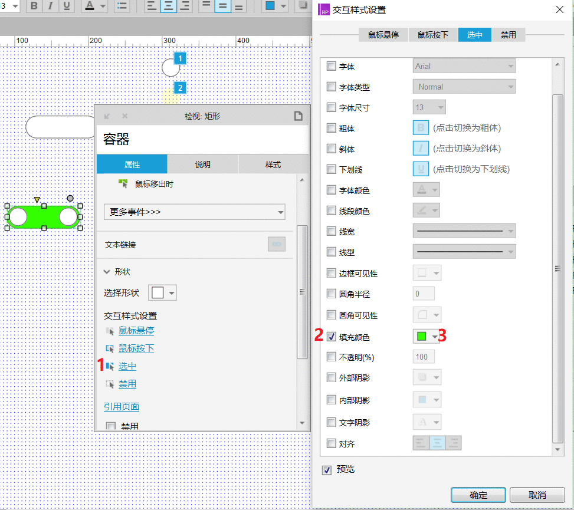Open the 边框可见性 dropdown
The height and width of the screenshot is (510, 574).
pos(427,273)
